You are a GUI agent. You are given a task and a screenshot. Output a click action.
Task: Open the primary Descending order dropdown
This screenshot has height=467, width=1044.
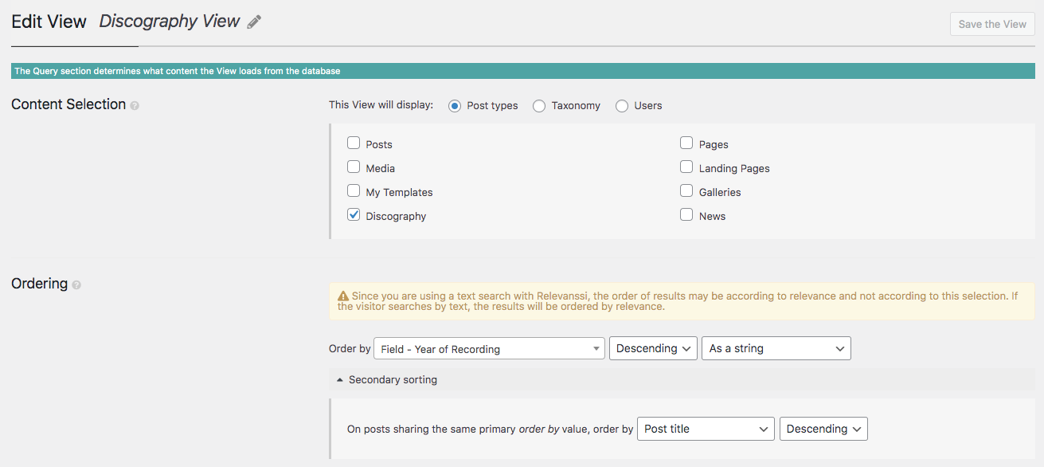pos(653,348)
